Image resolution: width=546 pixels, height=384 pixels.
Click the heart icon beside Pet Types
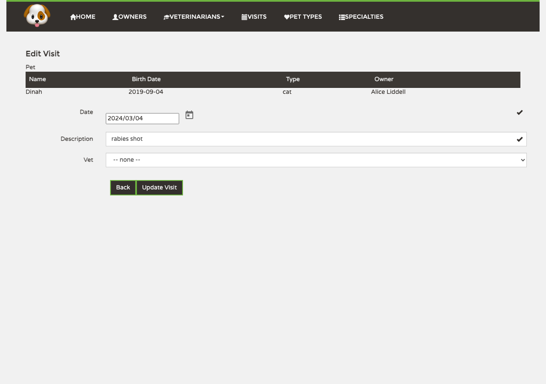click(x=287, y=17)
